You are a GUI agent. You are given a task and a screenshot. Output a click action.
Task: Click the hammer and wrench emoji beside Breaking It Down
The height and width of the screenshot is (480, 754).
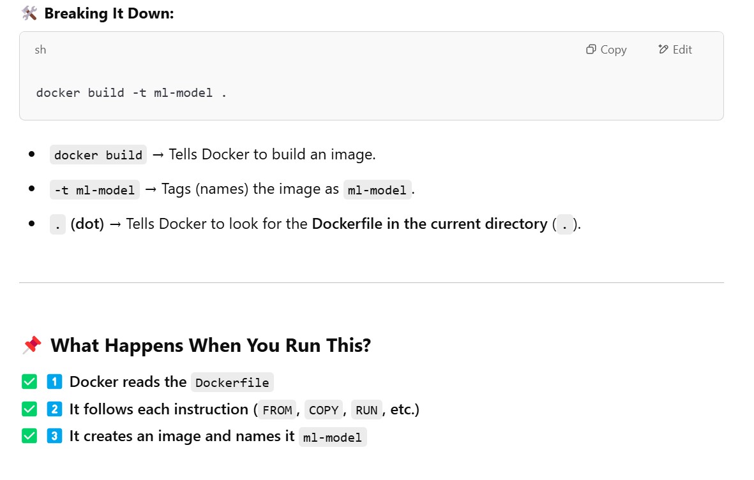pos(29,13)
